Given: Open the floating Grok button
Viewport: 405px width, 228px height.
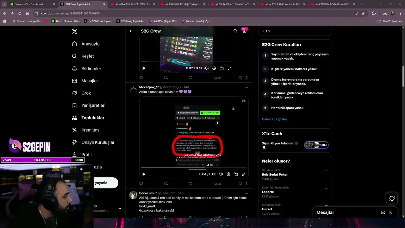Looking at the screenshot, I should (392, 198).
